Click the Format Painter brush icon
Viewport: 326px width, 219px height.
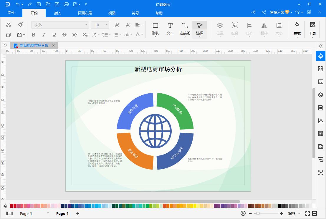[20, 24]
